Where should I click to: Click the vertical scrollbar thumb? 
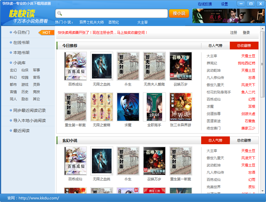tap(262, 64)
